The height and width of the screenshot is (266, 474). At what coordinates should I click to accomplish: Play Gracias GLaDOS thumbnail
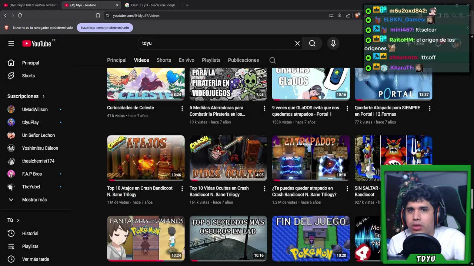(311, 84)
